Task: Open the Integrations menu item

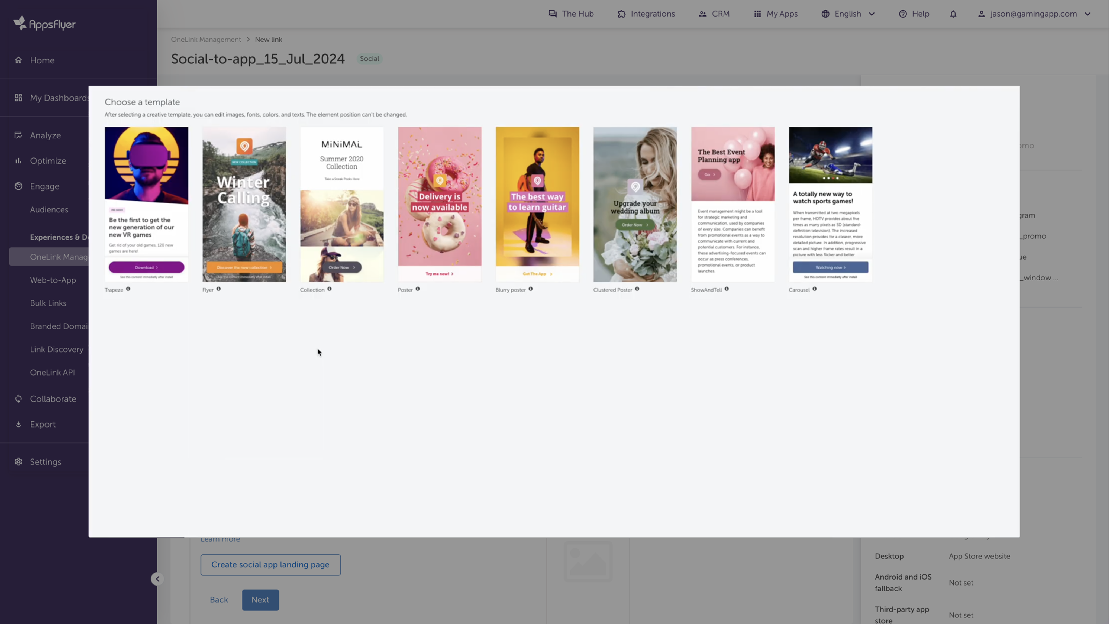Action: 646,14
